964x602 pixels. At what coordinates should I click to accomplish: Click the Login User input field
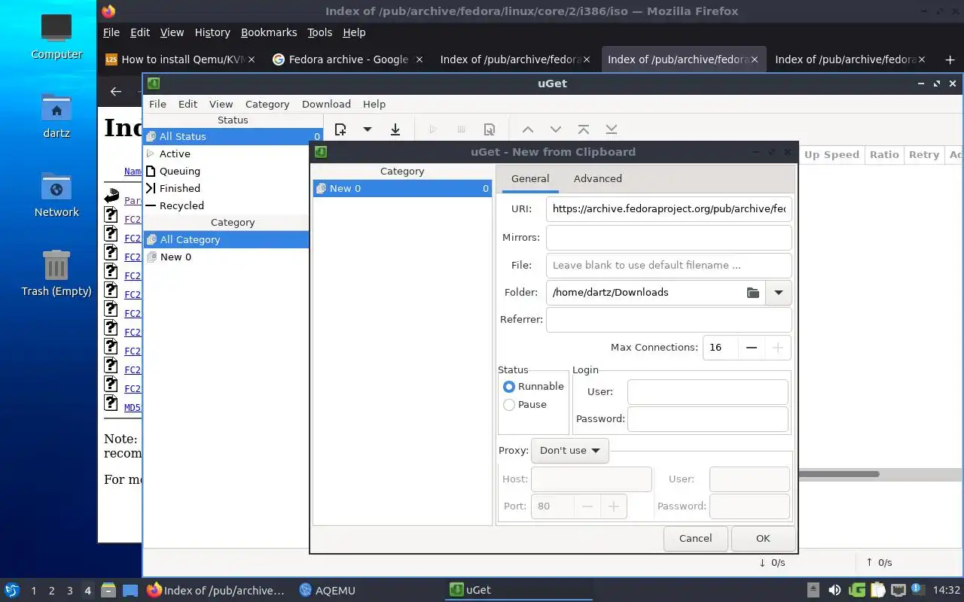coord(708,392)
